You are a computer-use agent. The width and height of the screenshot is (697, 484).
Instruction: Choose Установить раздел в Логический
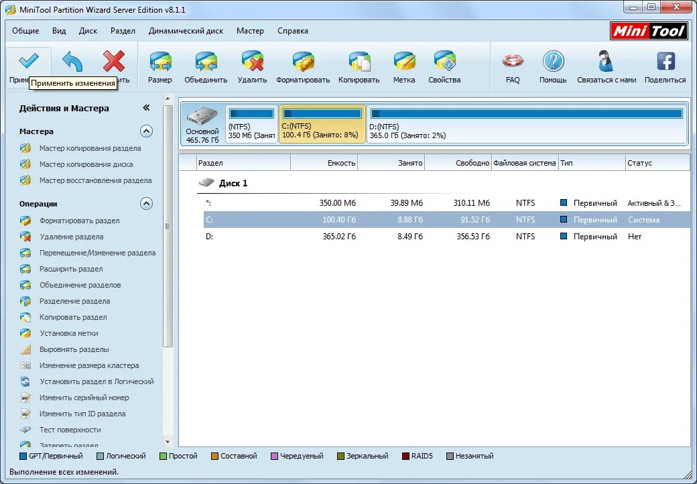click(97, 381)
